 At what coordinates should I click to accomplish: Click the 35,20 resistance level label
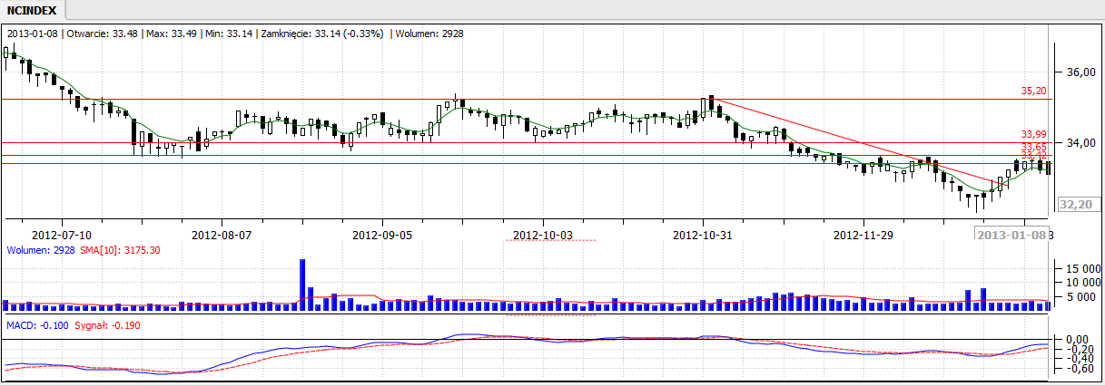click(1034, 92)
